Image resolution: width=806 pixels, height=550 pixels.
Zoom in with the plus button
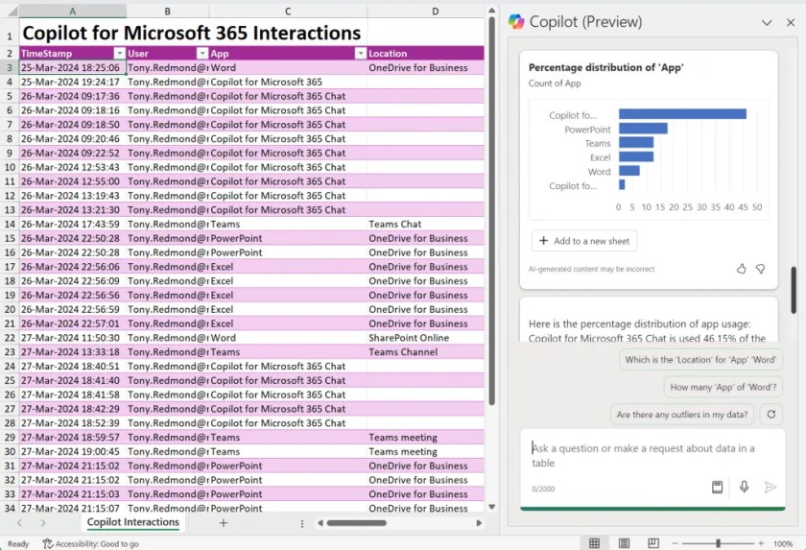(761, 543)
